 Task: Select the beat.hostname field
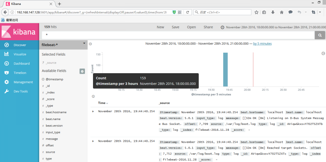point(56,112)
